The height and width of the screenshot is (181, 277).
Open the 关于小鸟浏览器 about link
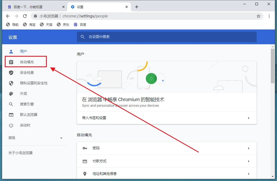coord(20,153)
